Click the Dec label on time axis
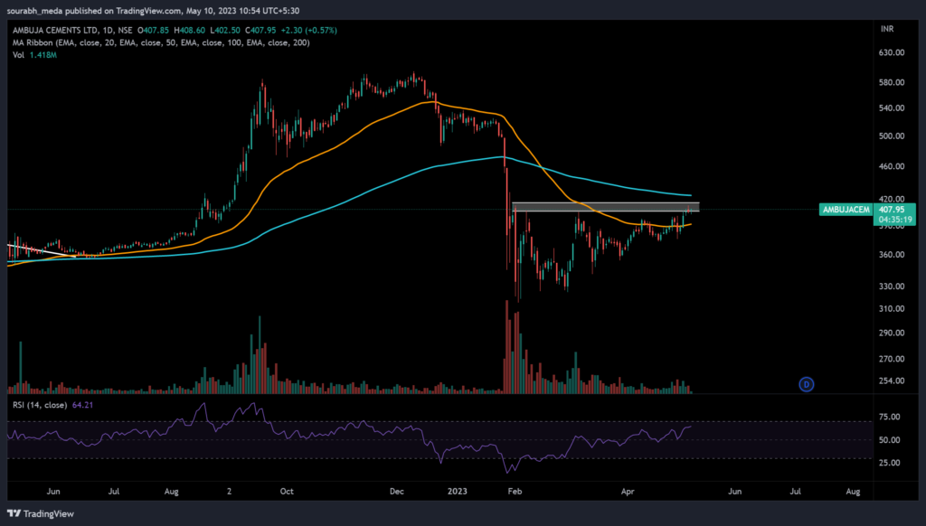The image size is (926, 526). [397, 491]
